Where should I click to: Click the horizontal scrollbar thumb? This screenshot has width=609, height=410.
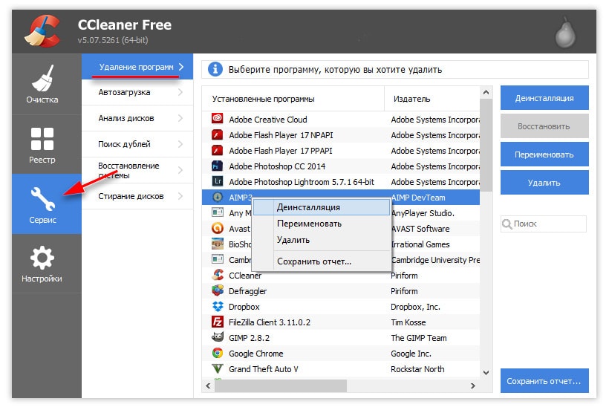tap(281, 385)
